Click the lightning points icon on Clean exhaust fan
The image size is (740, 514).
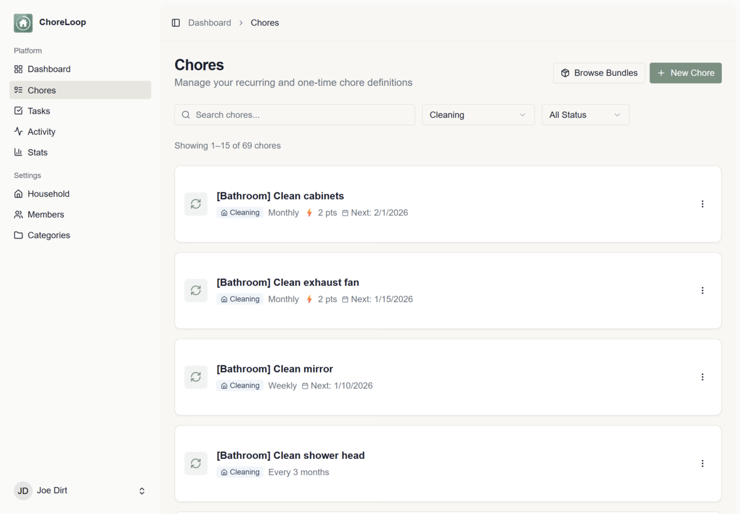309,300
